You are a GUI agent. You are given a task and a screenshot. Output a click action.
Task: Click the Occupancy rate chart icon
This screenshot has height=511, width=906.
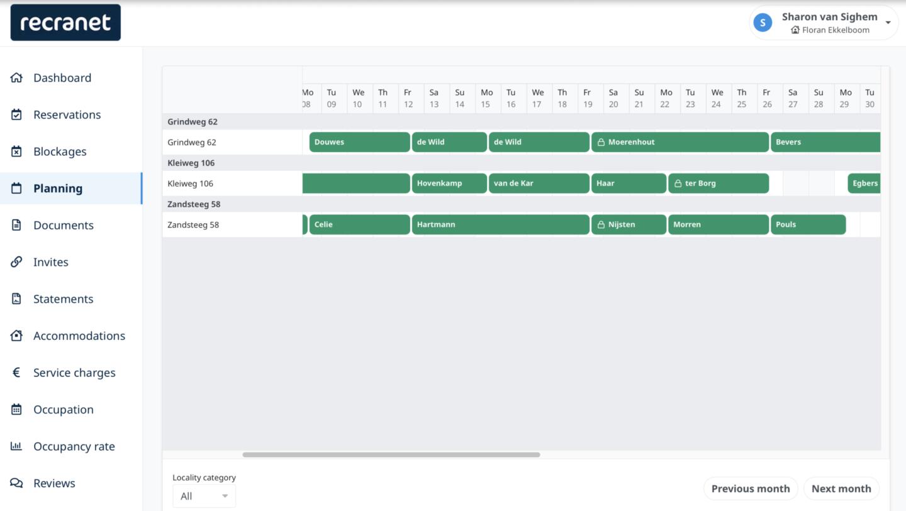[16, 446]
